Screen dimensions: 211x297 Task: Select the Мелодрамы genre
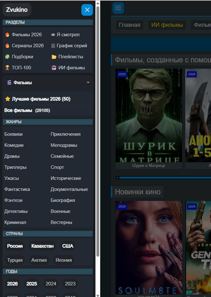point(64,145)
